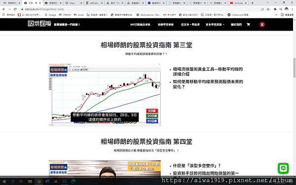Open the WalkerLand bookmark

click(238, 15)
